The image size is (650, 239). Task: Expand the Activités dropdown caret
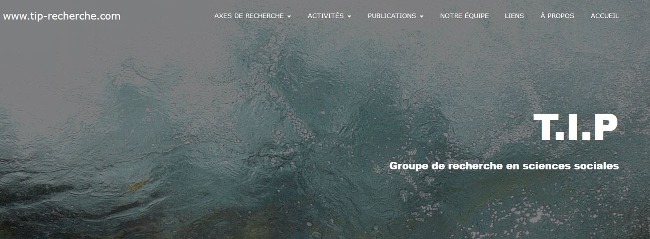point(349,17)
